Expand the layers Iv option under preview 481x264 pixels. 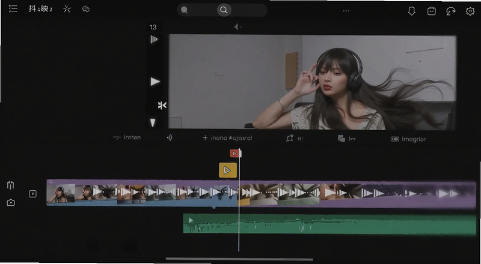[346, 139]
